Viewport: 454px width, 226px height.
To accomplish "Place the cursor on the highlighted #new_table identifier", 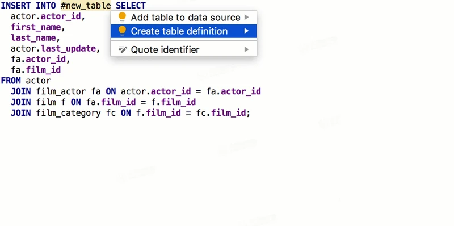I will pyautogui.click(x=86, y=6).
